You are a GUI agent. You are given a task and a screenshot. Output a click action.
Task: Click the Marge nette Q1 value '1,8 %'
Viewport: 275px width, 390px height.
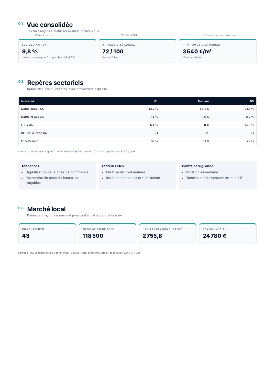click(x=154, y=117)
